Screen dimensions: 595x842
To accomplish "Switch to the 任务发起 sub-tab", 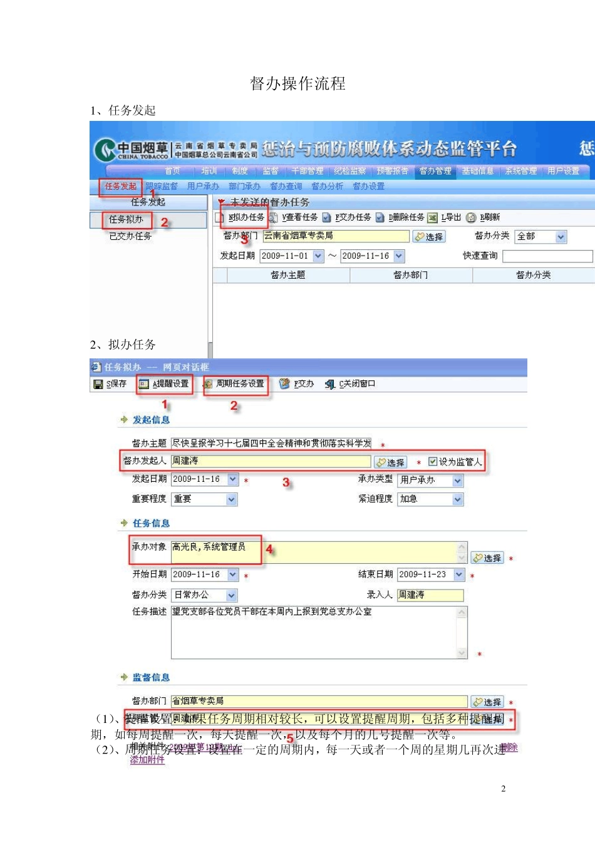I will pos(120,186).
